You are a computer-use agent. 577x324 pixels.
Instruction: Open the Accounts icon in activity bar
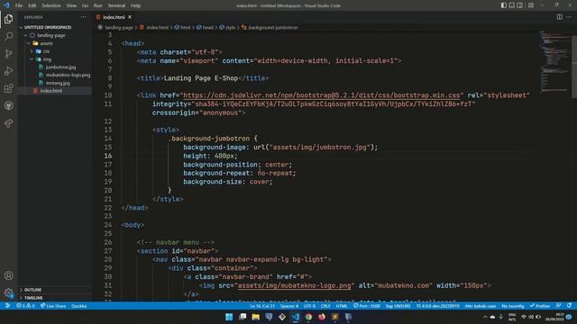pyautogui.click(x=8, y=275)
